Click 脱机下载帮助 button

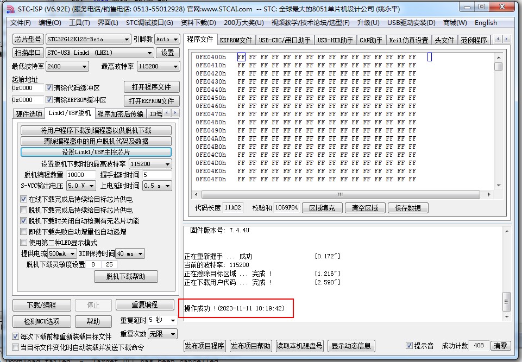(x=126, y=276)
